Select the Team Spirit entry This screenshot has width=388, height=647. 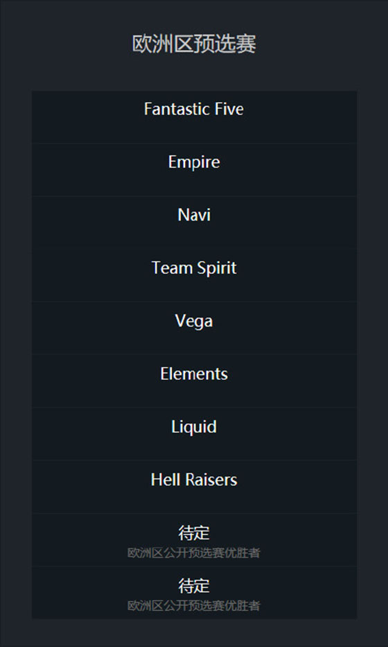pyautogui.click(x=194, y=275)
